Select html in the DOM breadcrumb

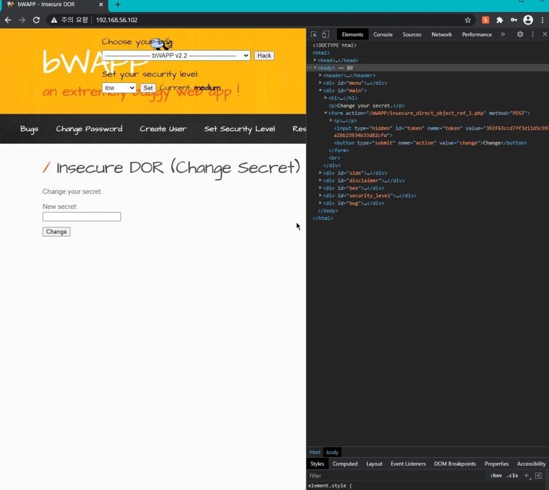314,452
